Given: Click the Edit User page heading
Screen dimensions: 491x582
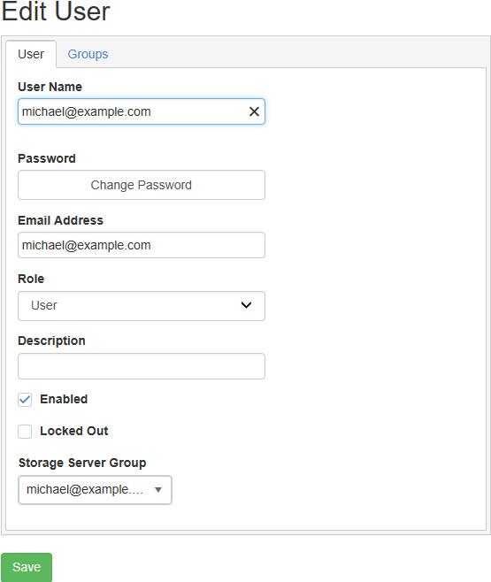Looking at the screenshot, I should [56, 11].
